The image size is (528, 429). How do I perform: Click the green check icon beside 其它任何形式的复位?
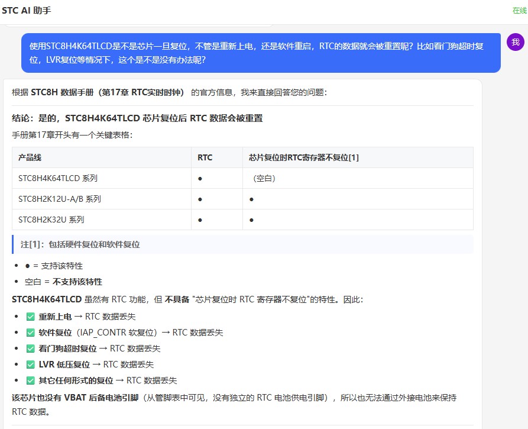coord(31,380)
